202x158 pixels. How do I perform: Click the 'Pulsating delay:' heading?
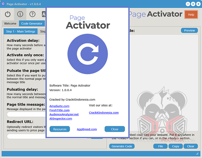pos(23,89)
